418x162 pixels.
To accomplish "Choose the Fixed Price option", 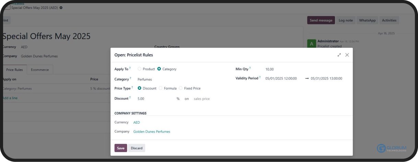I will pyautogui.click(x=181, y=88).
